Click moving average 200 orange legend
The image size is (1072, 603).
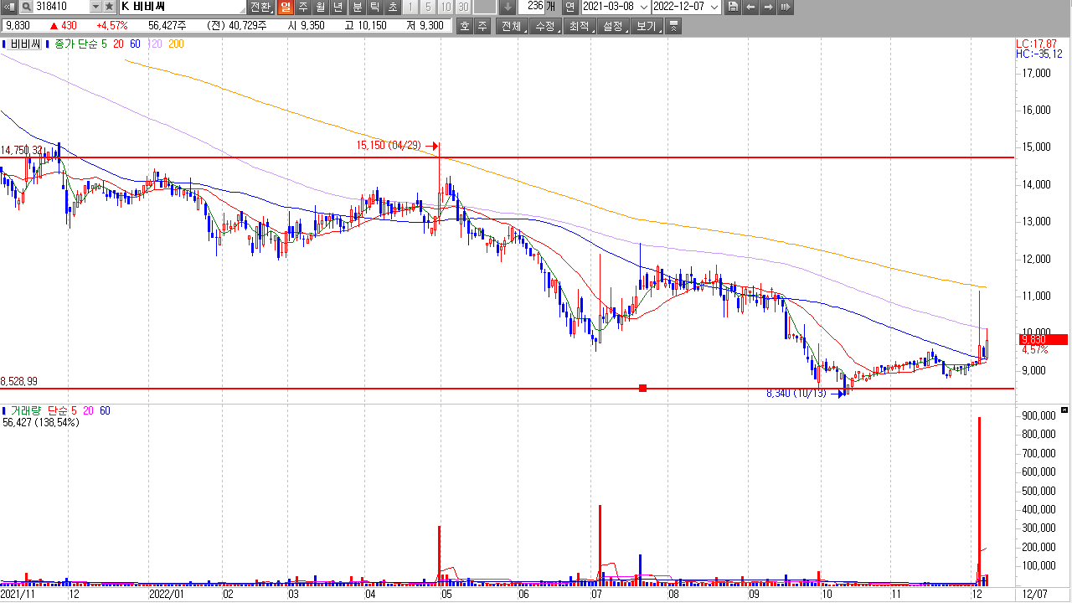click(176, 44)
